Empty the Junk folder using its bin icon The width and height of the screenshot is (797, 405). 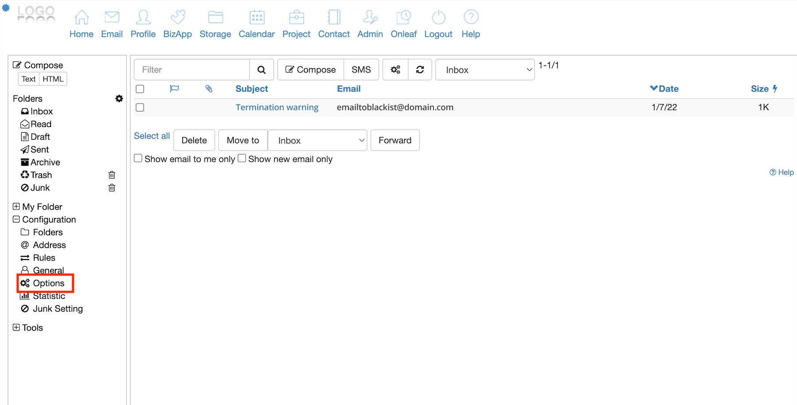(112, 188)
